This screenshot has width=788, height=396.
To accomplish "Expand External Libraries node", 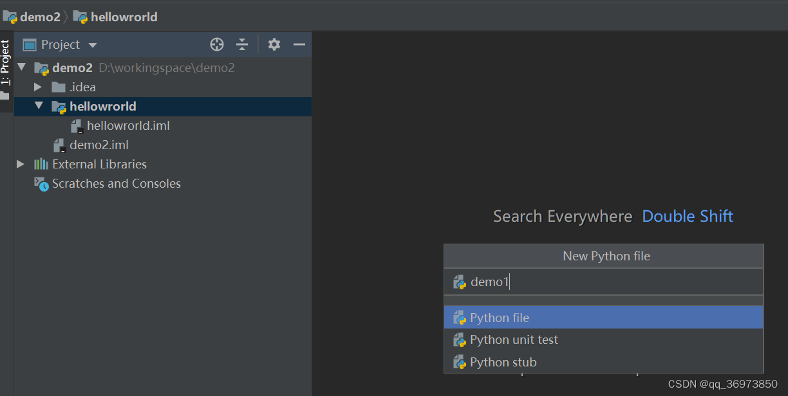I will coord(20,164).
